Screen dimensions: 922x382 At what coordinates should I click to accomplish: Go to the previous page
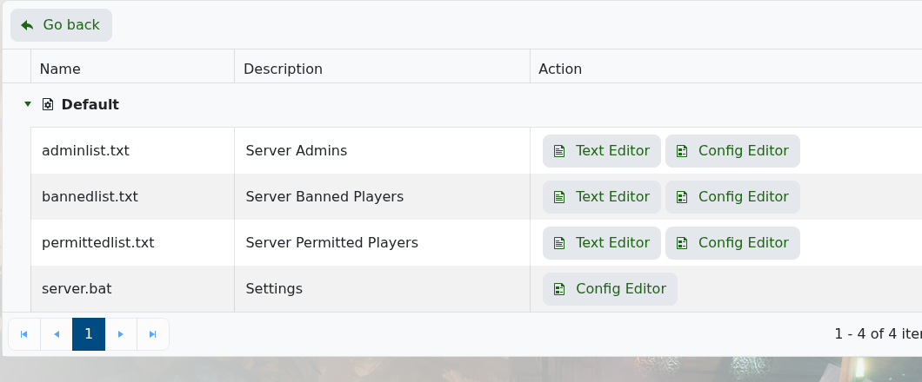pos(57,334)
